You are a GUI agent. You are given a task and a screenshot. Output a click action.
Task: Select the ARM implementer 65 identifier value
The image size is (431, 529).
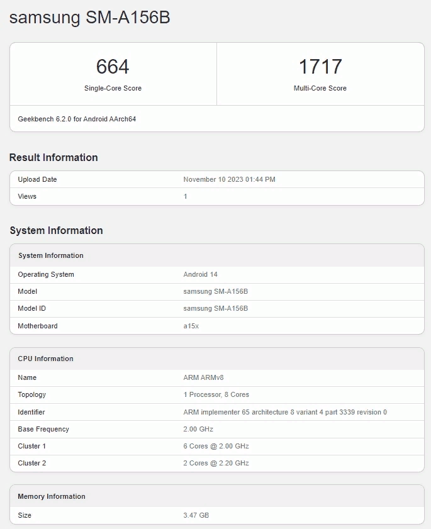tap(285, 412)
